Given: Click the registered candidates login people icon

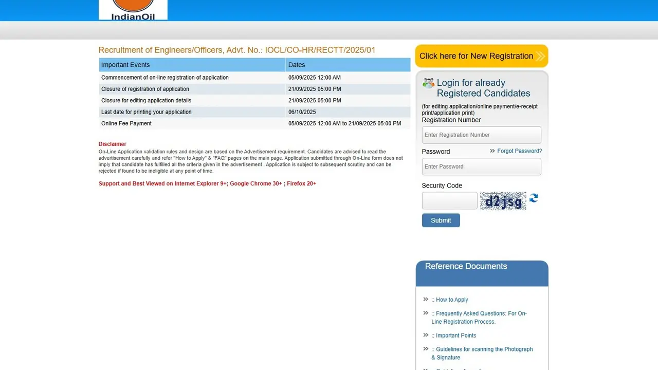Looking at the screenshot, I should click(428, 82).
